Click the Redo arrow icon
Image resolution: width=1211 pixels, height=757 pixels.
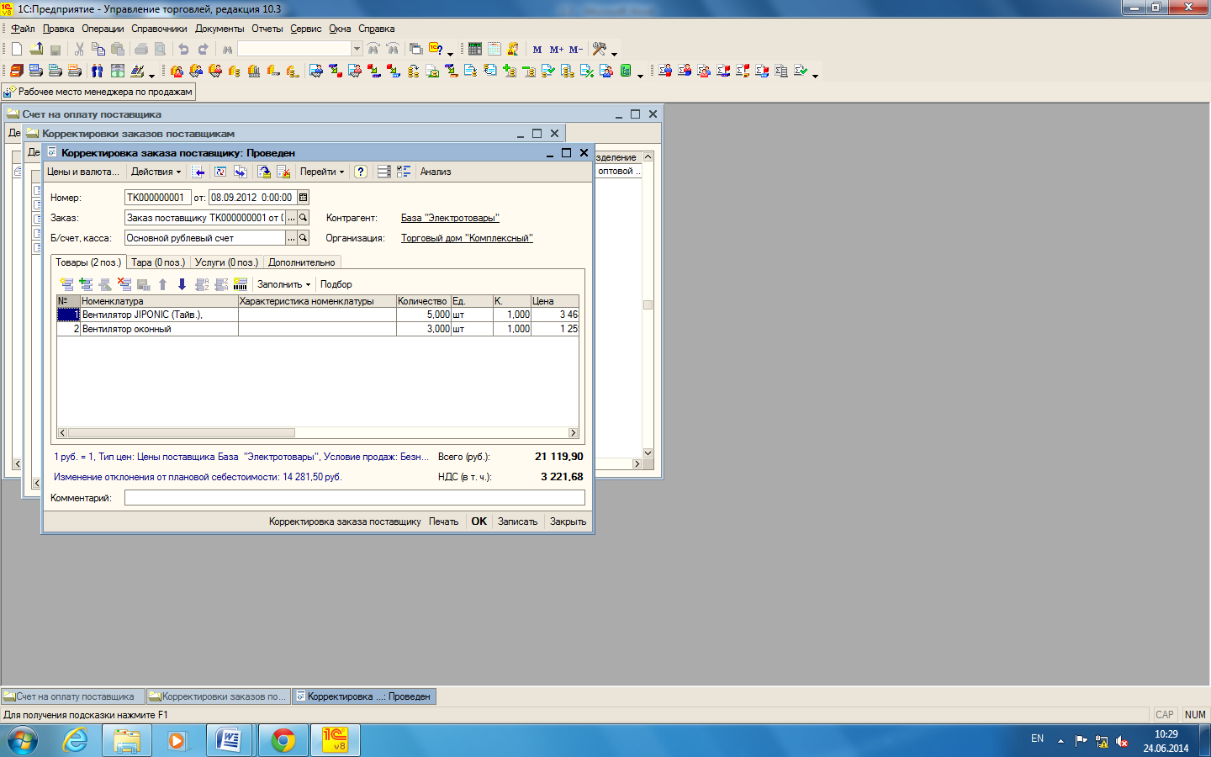pos(202,50)
